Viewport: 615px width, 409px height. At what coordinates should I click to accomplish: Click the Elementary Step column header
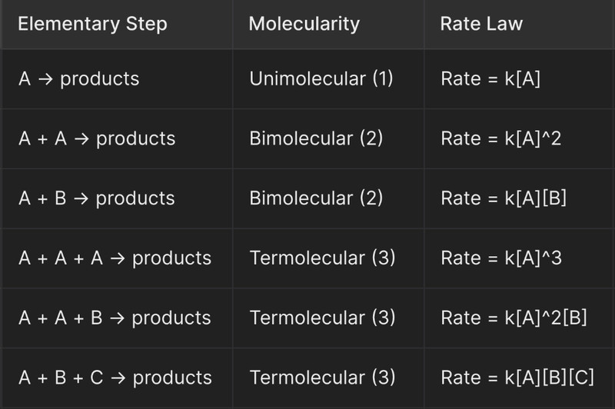(92, 24)
